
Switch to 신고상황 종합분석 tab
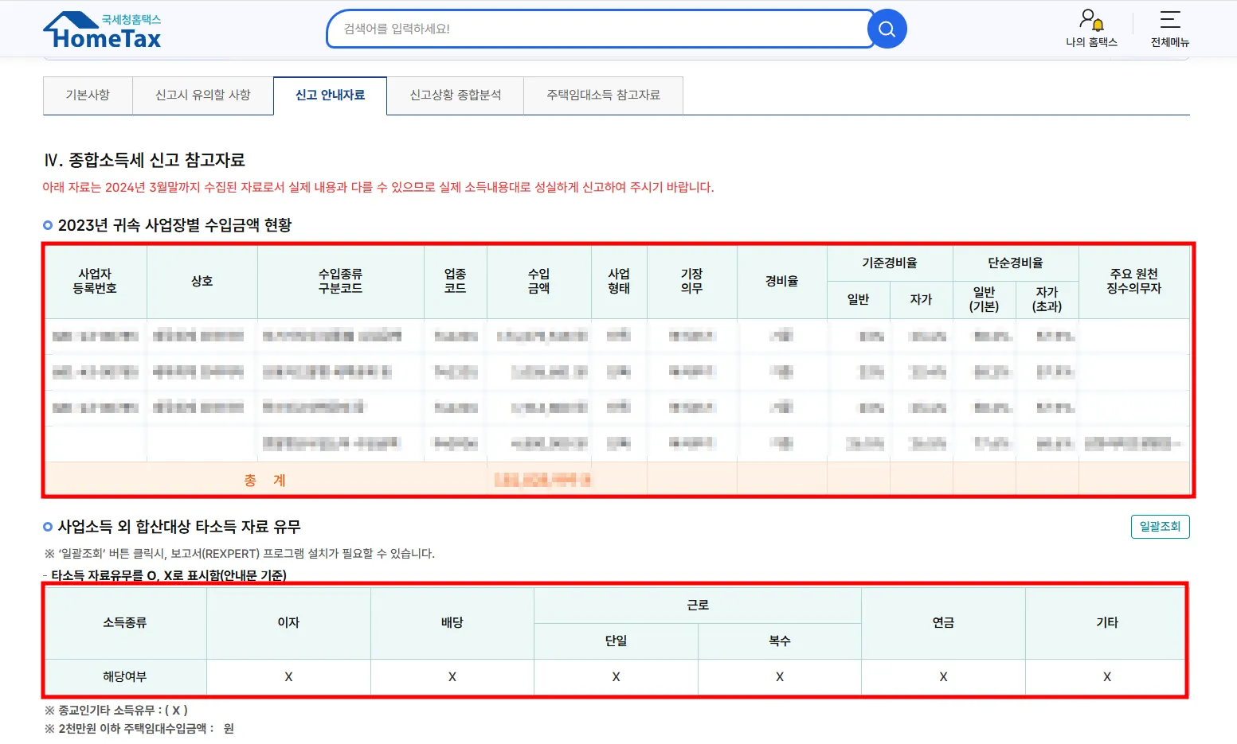point(456,95)
